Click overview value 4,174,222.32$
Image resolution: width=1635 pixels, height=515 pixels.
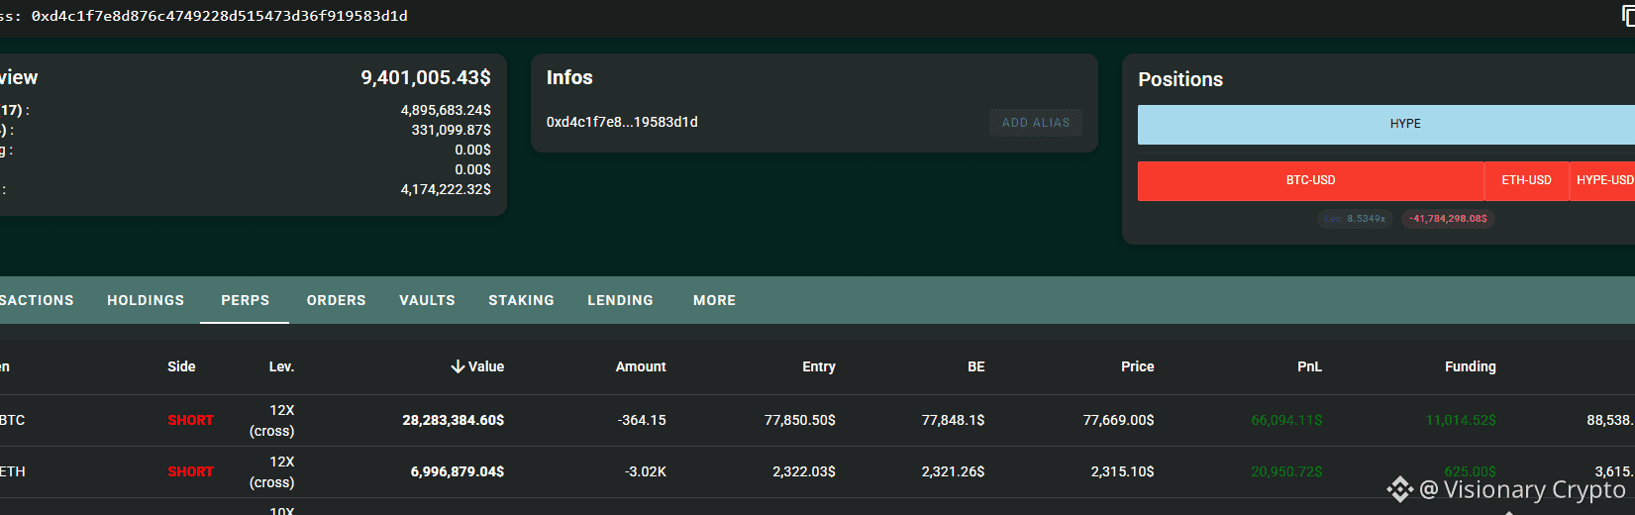pyautogui.click(x=446, y=189)
